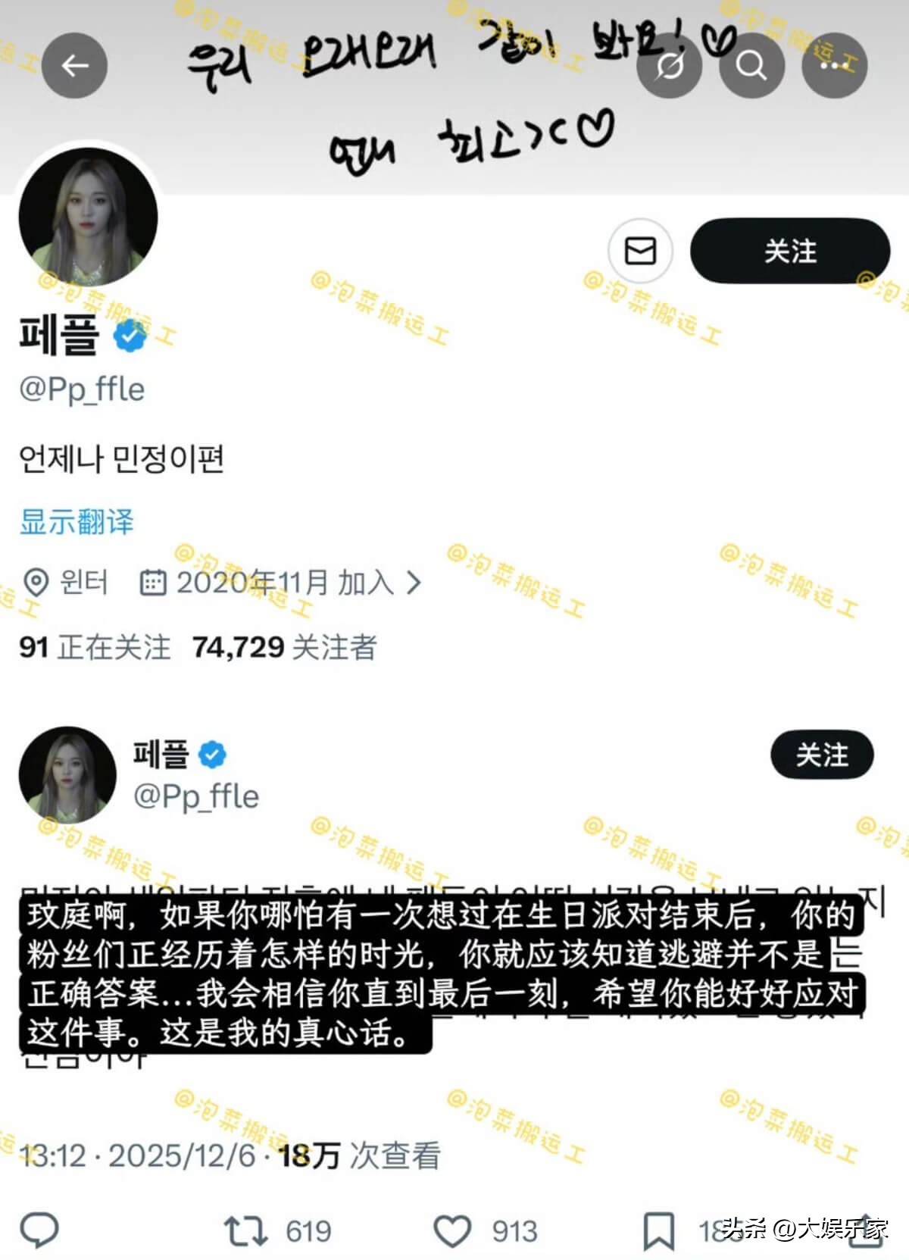909x1260 pixels.
Task: Tap the circular slash icon in header
Action: (x=670, y=66)
